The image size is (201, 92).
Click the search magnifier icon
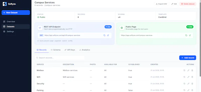pyautogui.click(x=37, y=58)
